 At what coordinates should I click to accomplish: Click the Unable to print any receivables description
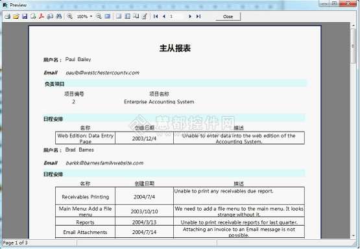tap(224, 191)
